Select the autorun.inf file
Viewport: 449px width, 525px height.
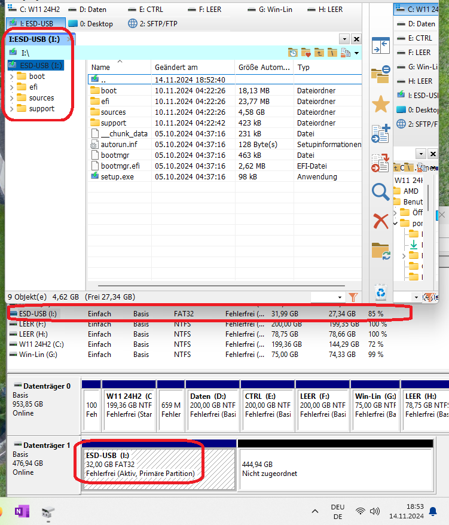pyautogui.click(x=225, y=144)
